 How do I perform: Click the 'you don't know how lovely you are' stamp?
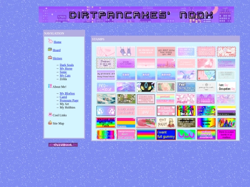pos(166,52)
